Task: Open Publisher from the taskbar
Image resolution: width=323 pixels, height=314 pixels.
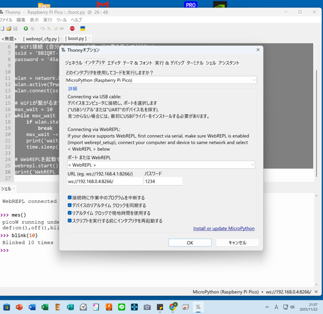Action: [x=70, y=307]
